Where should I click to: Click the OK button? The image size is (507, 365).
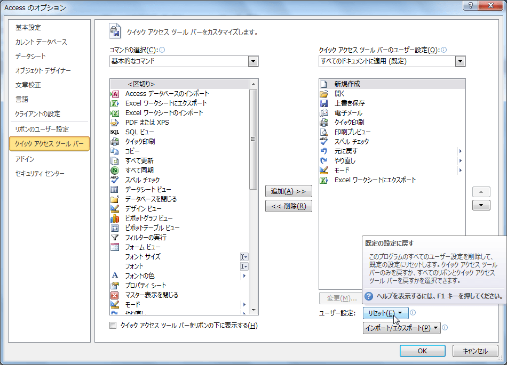(x=422, y=351)
